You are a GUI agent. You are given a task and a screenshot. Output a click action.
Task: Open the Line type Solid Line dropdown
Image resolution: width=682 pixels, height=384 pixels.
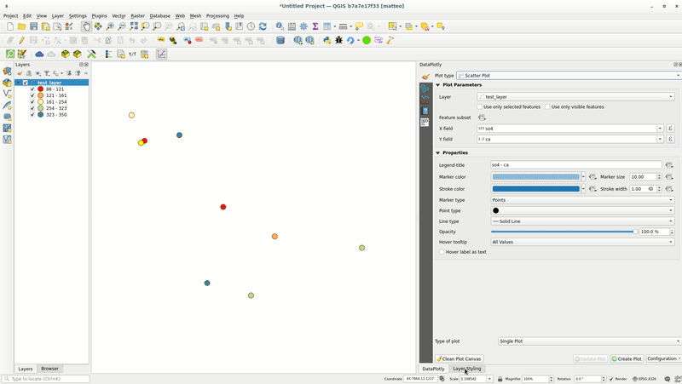tap(582, 221)
